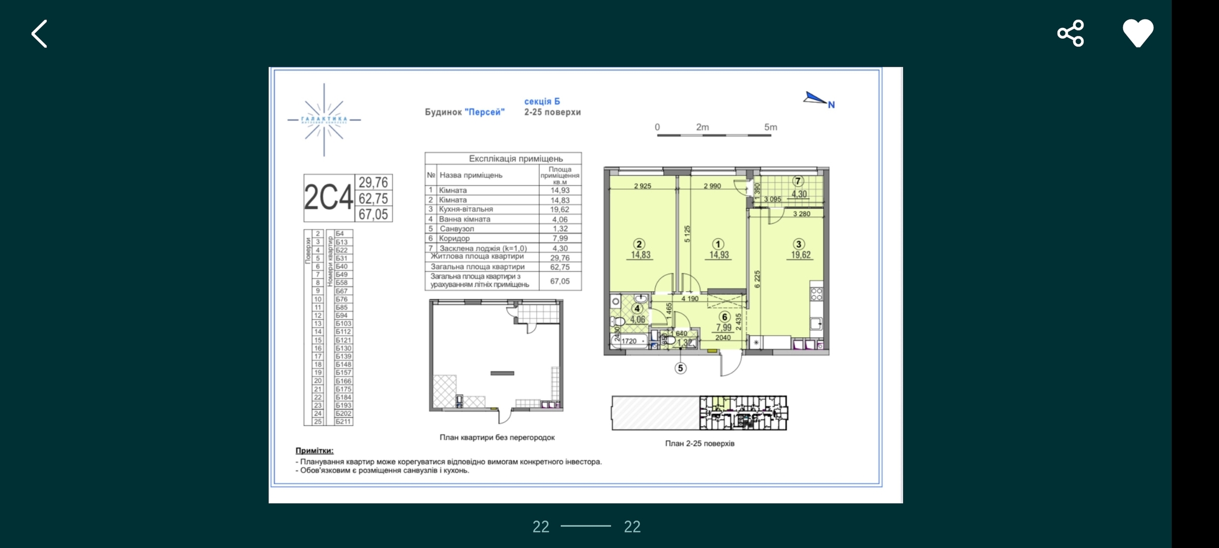
Task: Tap the 'Будинок "Персей"' title text
Action: pyautogui.click(x=464, y=112)
